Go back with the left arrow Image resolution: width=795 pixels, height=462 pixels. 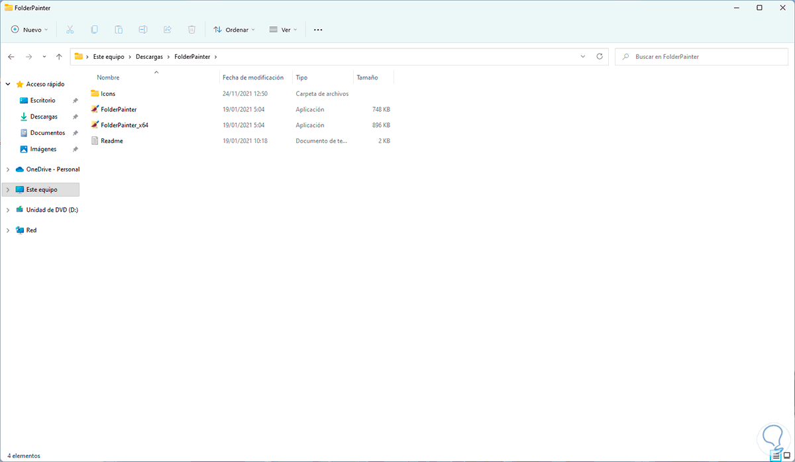tap(11, 57)
